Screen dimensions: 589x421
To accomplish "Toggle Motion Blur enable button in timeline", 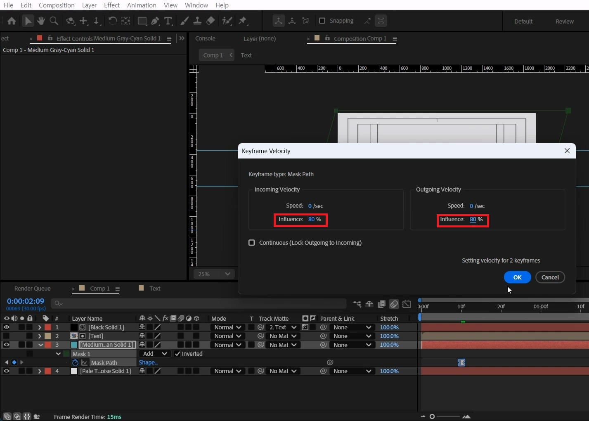I will 394,304.
